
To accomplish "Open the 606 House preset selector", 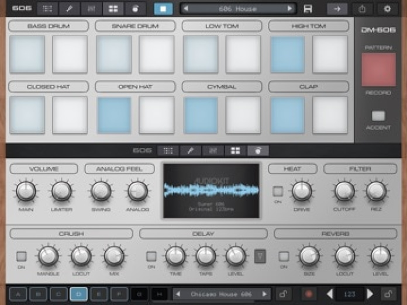I will point(238,9).
